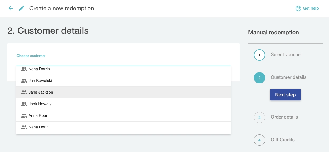329x152 pixels.
Task: Click the people icon beside Nana Dorin
Action: (x=24, y=127)
